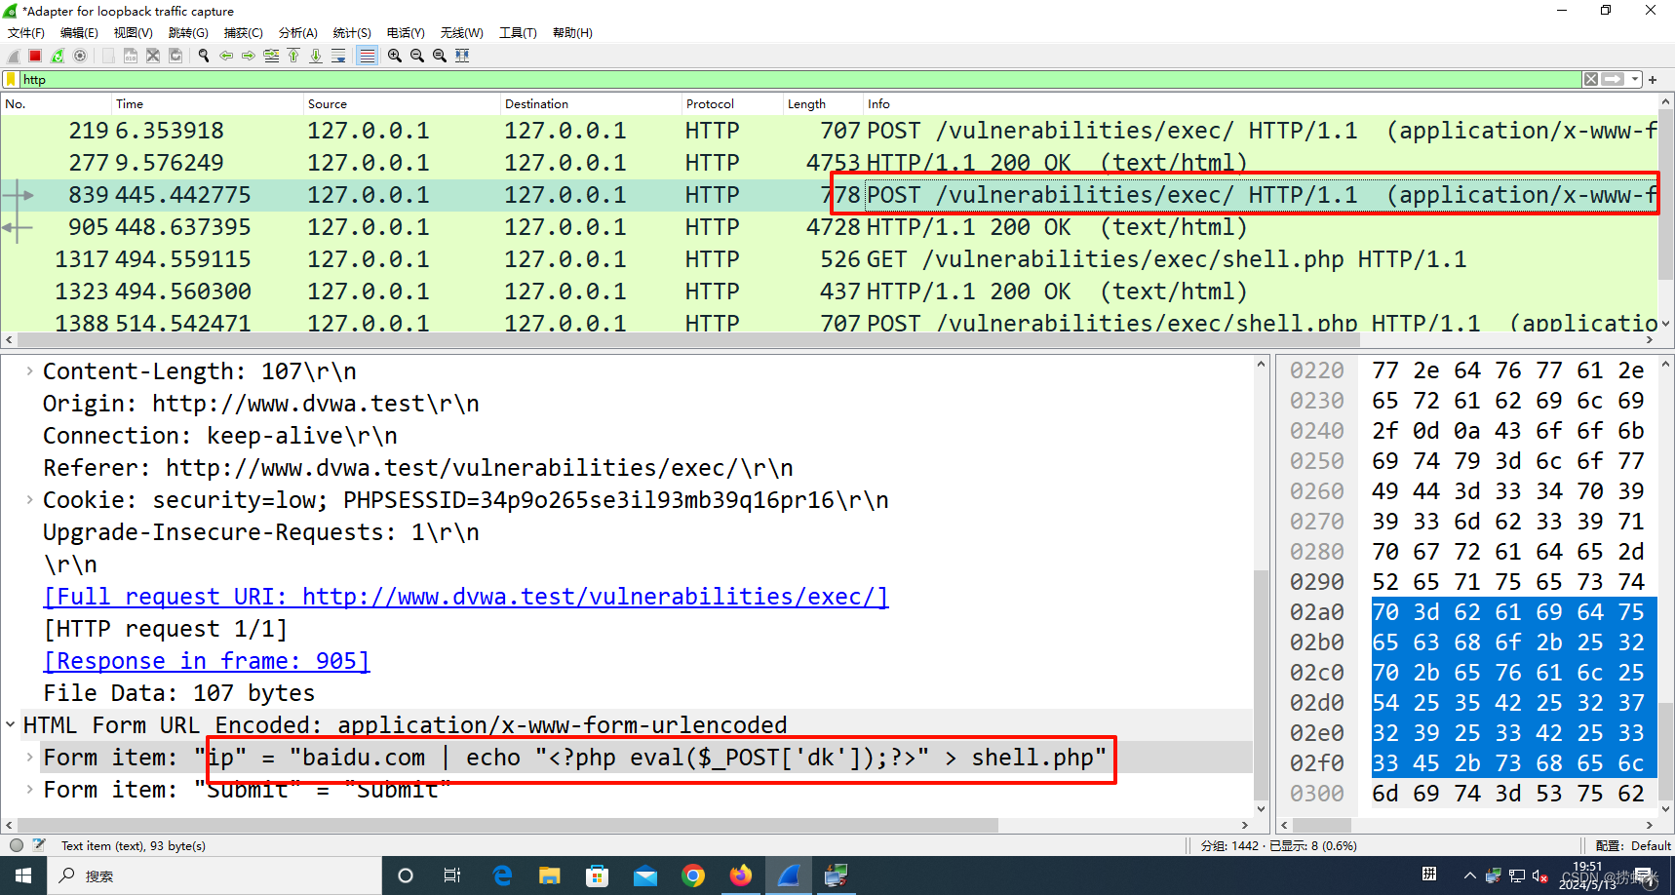Open the 工具(T) menu
This screenshot has height=895, width=1675.
tap(518, 32)
